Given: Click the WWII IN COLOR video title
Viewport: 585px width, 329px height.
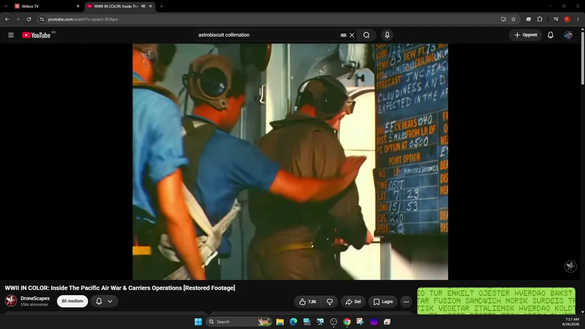Looking at the screenshot, I should click(x=120, y=288).
